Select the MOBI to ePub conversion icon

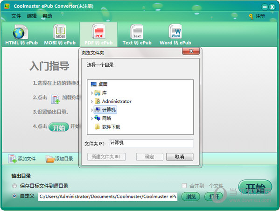pyautogui.click(x=60, y=32)
